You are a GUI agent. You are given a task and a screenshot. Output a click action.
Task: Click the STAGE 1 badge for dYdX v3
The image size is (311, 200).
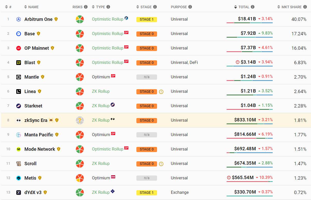(x=147, y=193)
